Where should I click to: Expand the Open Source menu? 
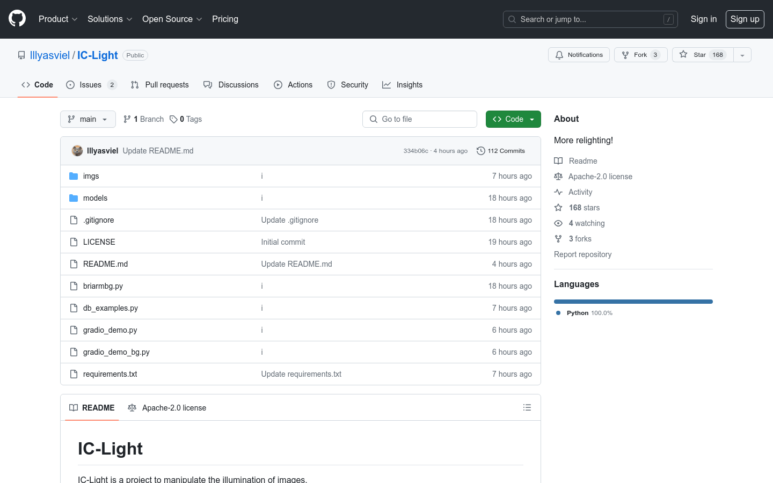click(172, 19)
